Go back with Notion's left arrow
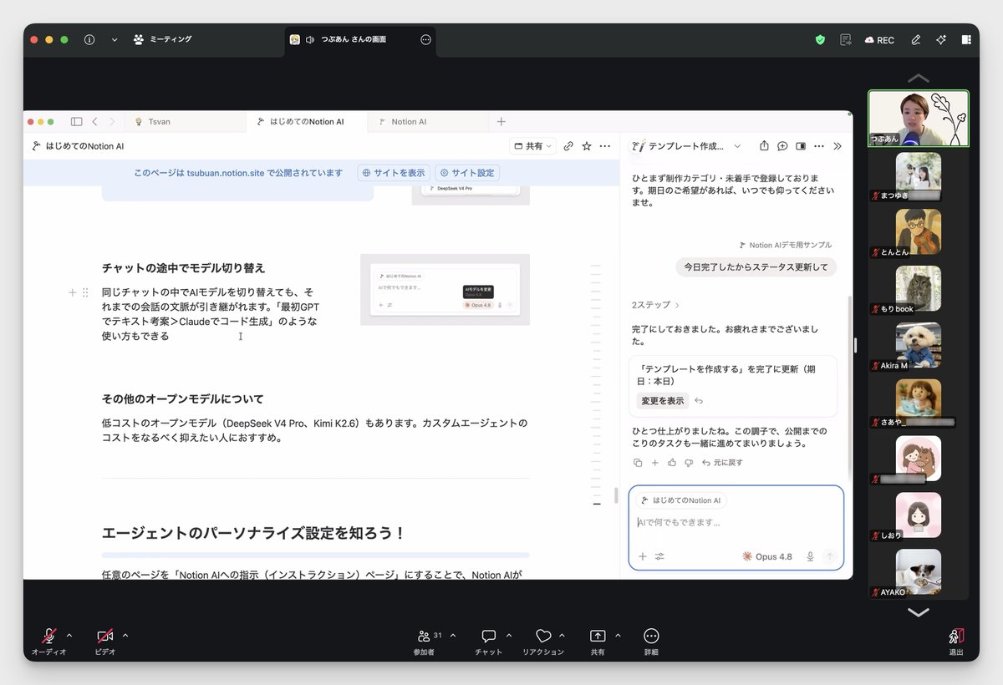1003x685 pixels. pos(94,121)
